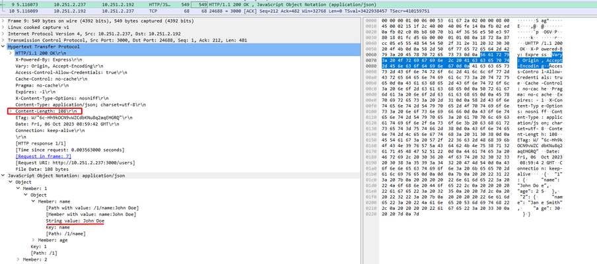The width and height of the screenshot is (597, 264).
Task: Select the Date: Fri, 06 Oct 2023 line
Action: [x=67, y=124]
